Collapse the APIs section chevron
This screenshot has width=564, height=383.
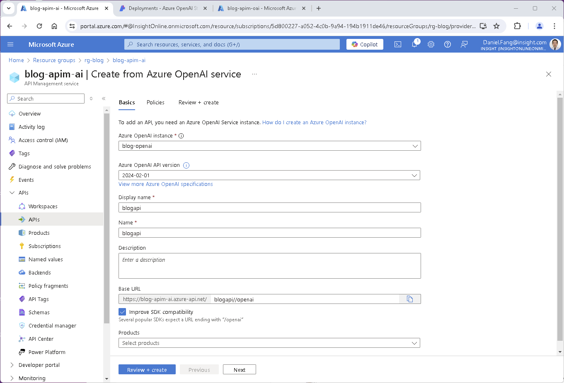(12, 193)
